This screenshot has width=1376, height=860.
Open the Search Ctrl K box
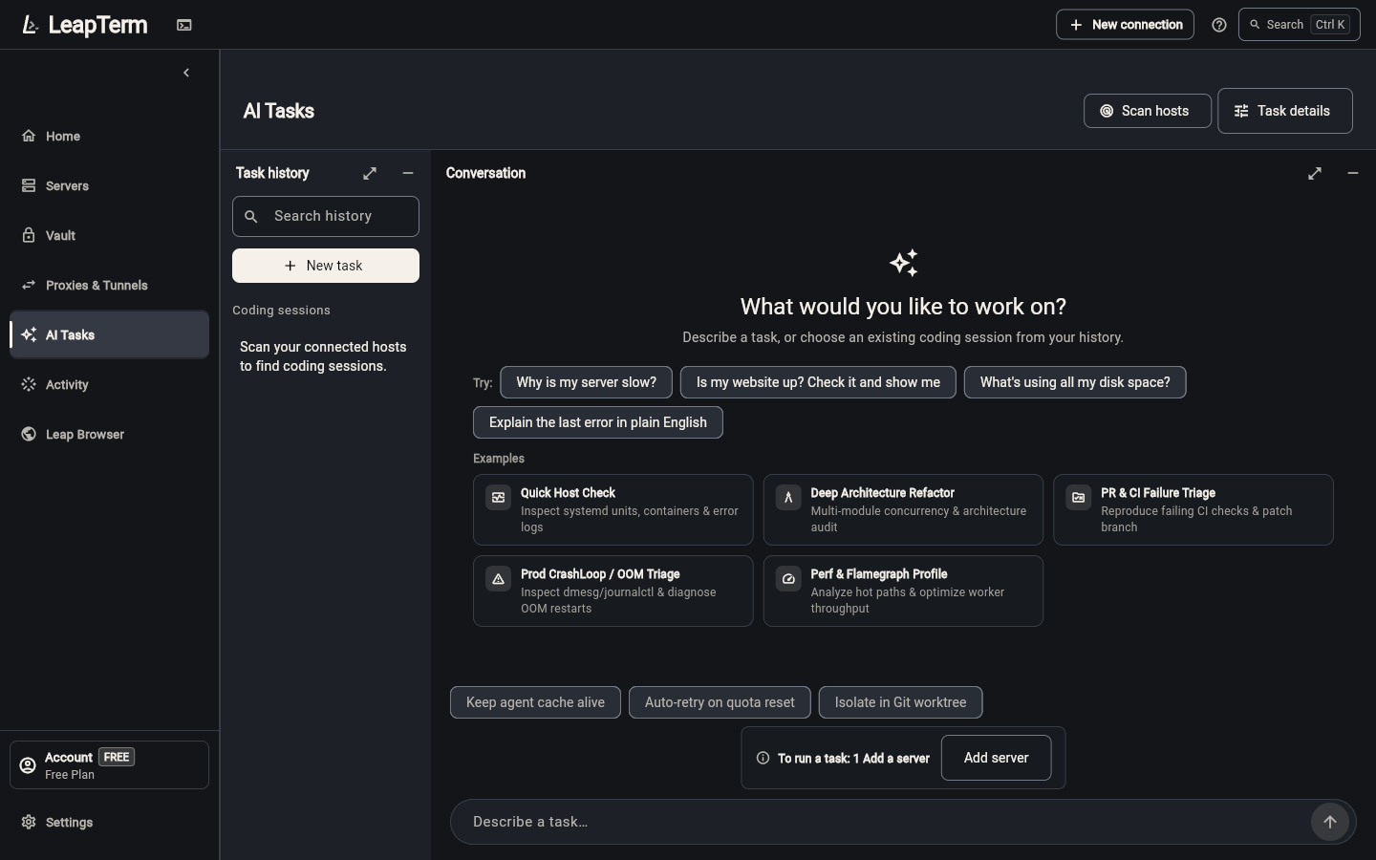[x=1300, y=25]
